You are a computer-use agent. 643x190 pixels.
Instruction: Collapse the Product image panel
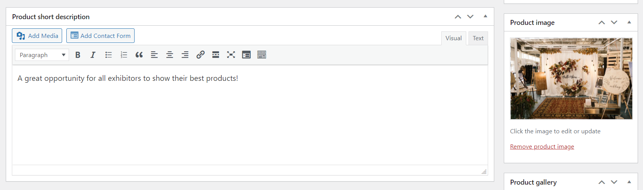(629, 23)
